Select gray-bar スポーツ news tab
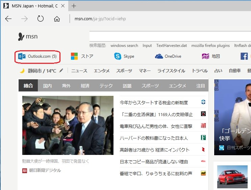The image size is (251, 190). (150, 86)
